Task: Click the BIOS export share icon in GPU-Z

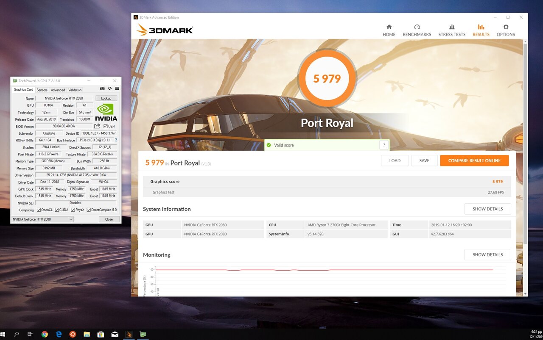Action: point(97,126)
